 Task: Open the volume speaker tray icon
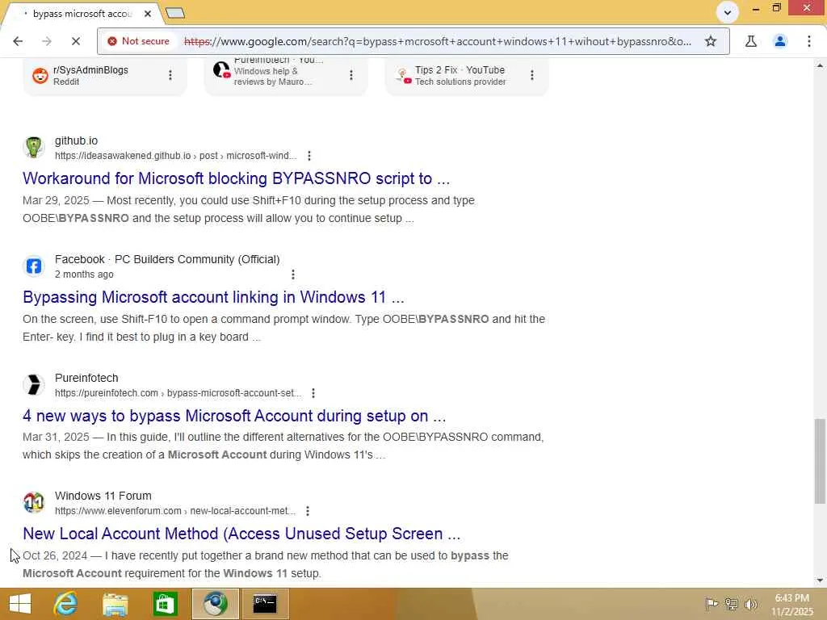click(750, 604)
